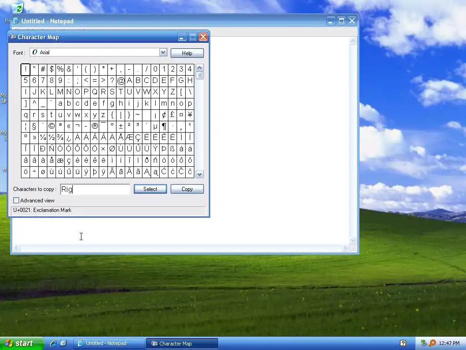Open the Font dropdown showing Arial

pyautogui.click(x=163, y=53)
